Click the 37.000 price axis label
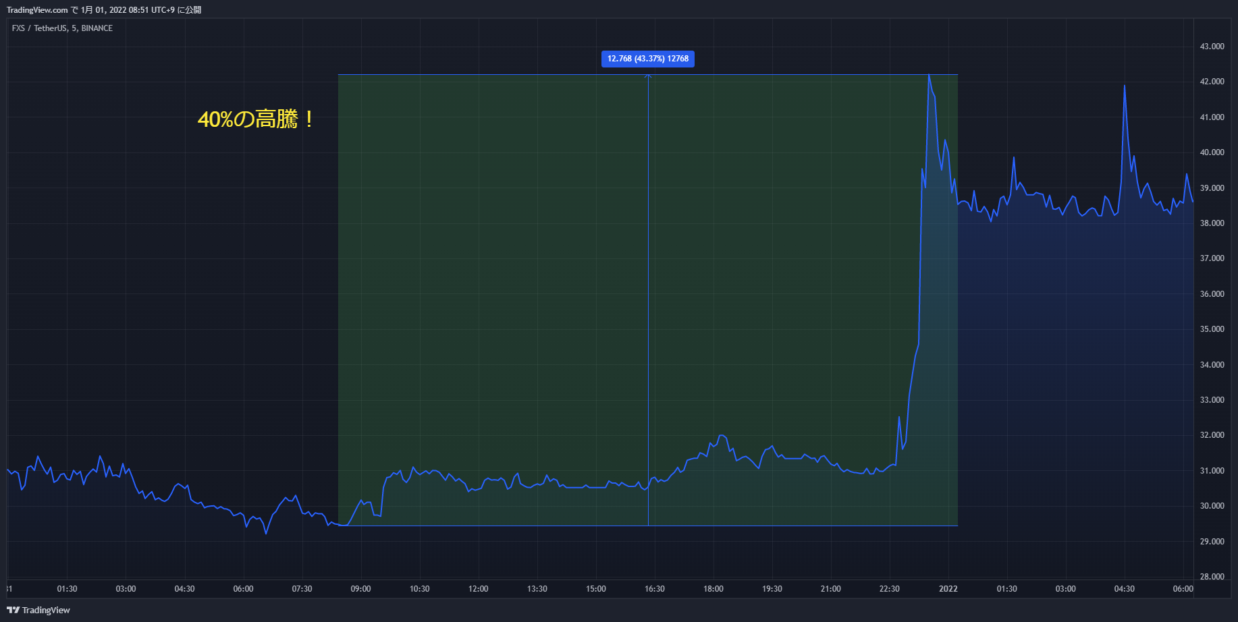Screen dimensions: 1238x622 tap(1212, 258)
